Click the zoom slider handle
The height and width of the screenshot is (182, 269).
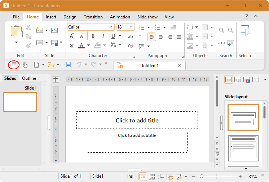(202, 176)
